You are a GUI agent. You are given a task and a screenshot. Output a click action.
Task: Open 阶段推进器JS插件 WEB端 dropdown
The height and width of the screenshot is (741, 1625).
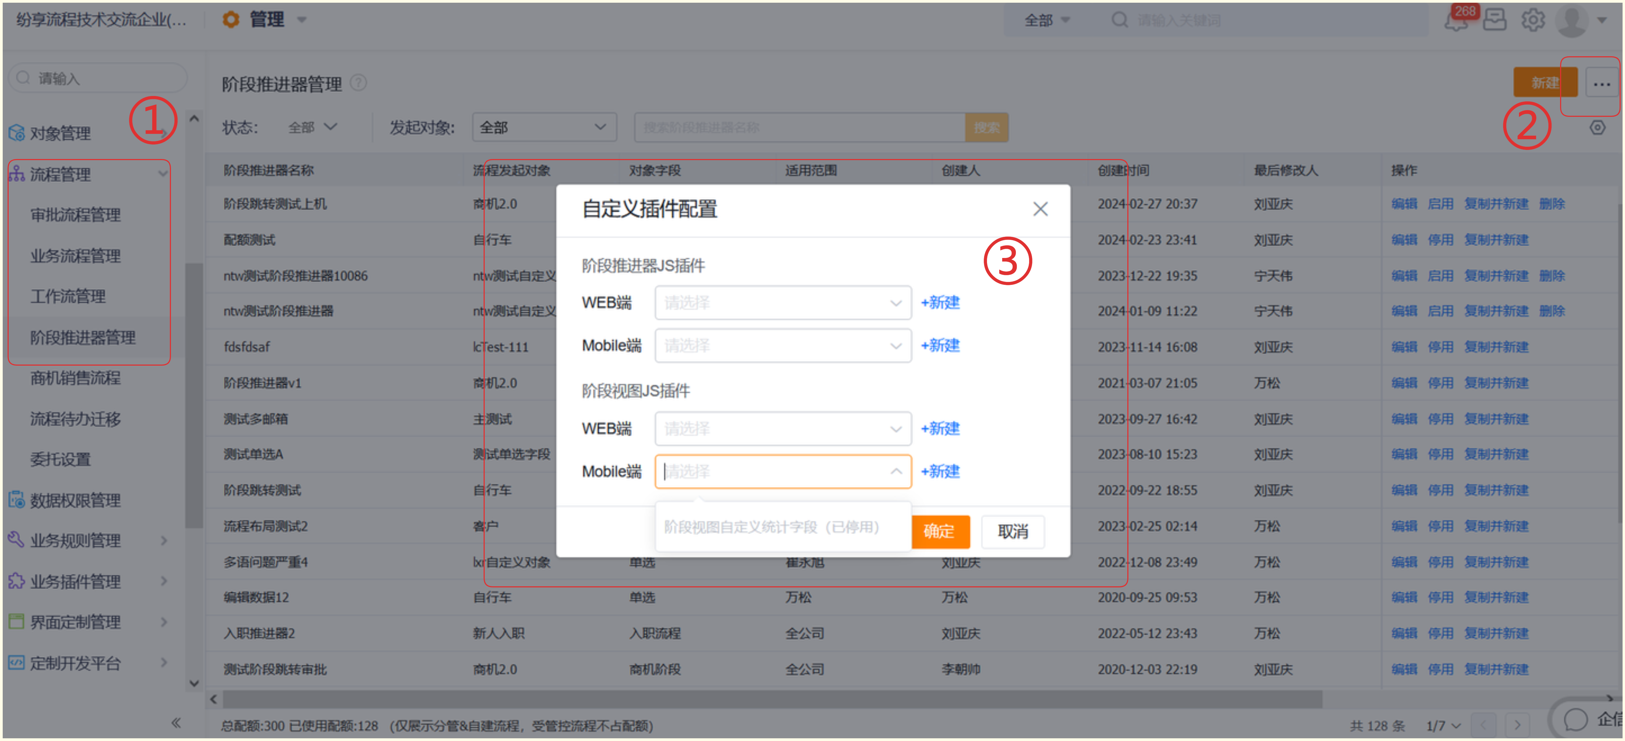click(783, 303)
